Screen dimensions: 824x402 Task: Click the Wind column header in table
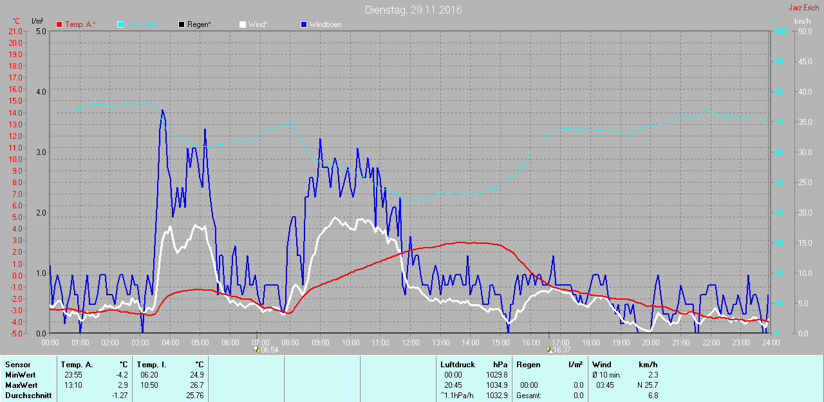coord(601,365)
